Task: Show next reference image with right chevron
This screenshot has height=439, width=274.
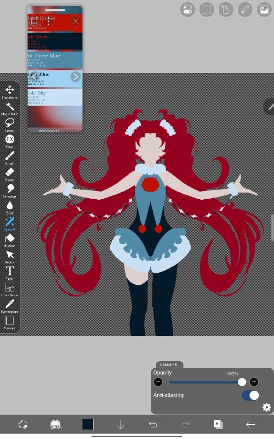Action: click(76, 77)
